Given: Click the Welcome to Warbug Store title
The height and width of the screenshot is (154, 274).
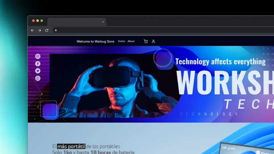Looking at the screenshot, I should tap(95, 41).
